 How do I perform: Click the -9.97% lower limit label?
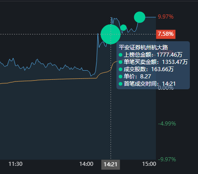coord(167,159)
